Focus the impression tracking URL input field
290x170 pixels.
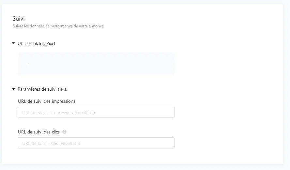click(96, 113)
